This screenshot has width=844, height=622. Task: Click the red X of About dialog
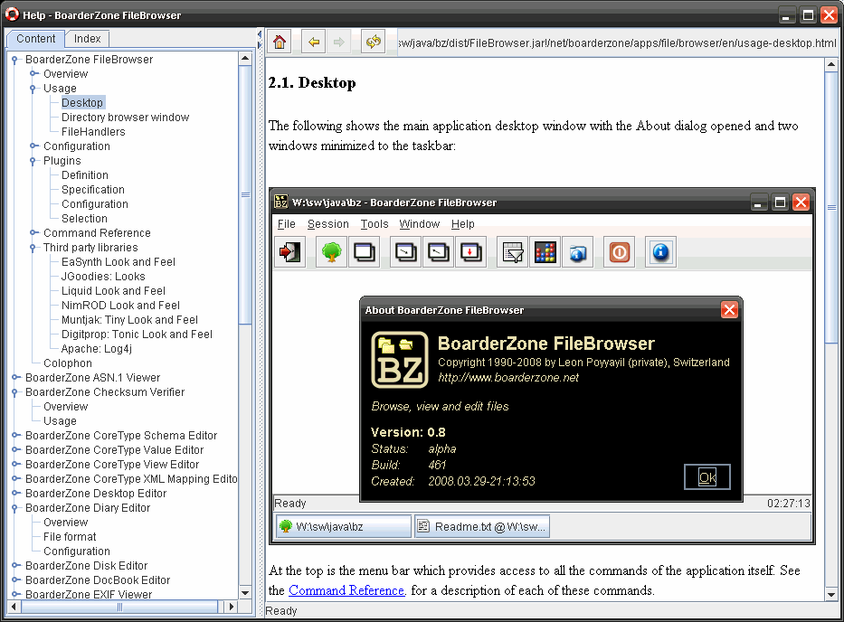[x=729, y=310]
